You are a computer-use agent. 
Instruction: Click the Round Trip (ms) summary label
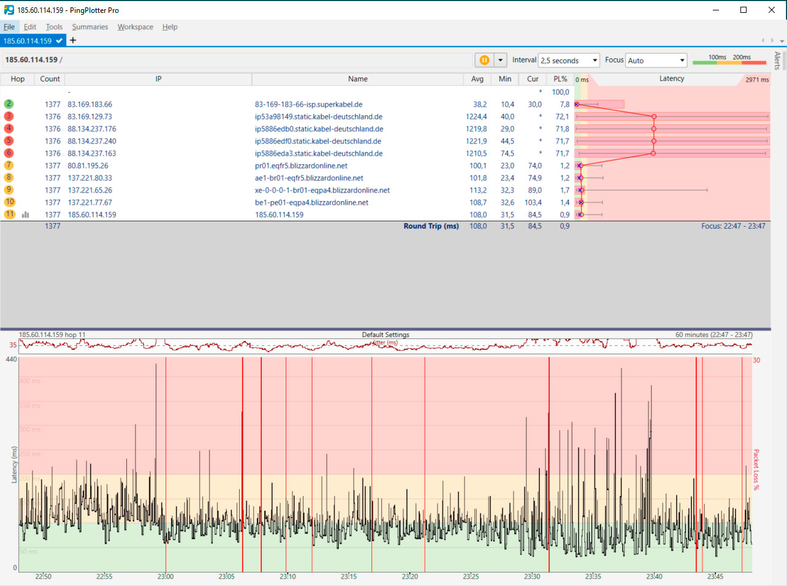click(x=431, y=226)
